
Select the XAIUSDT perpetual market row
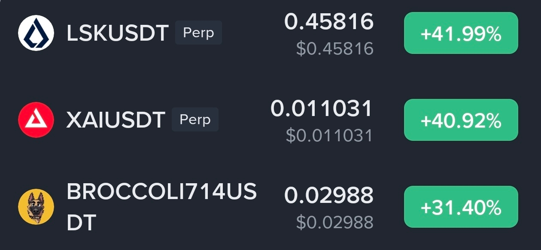coord(270,120)
